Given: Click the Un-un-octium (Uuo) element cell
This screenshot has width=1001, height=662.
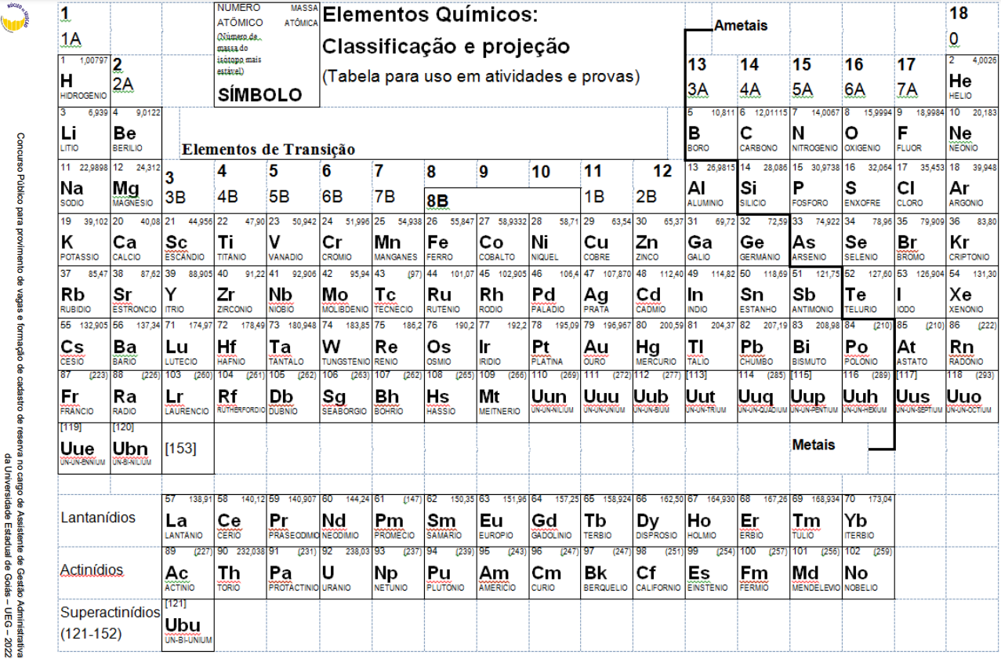Looking at the screenshot, I should (x=972, y=396).
